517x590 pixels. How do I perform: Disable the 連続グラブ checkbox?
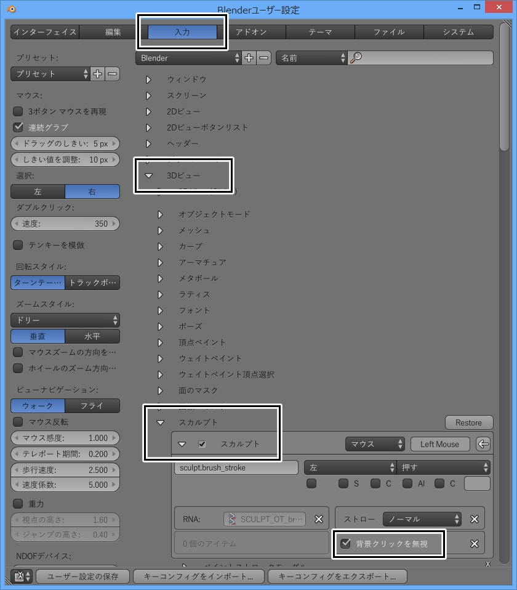click(x=18, y=127)
